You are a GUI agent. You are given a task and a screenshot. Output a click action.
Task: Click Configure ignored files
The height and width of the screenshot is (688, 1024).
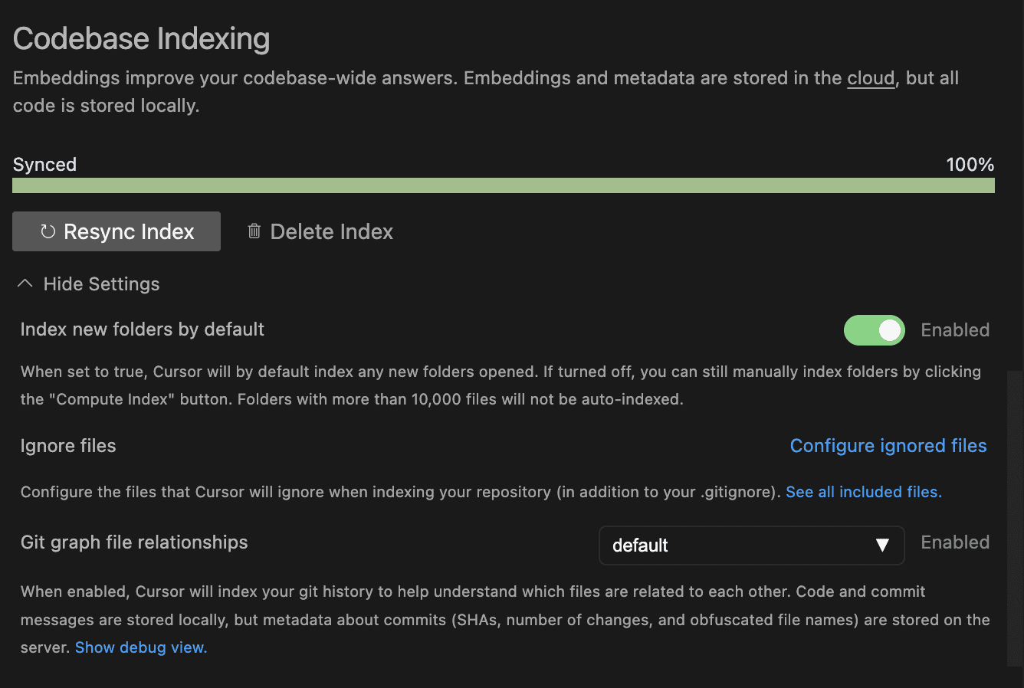[888, 445]
